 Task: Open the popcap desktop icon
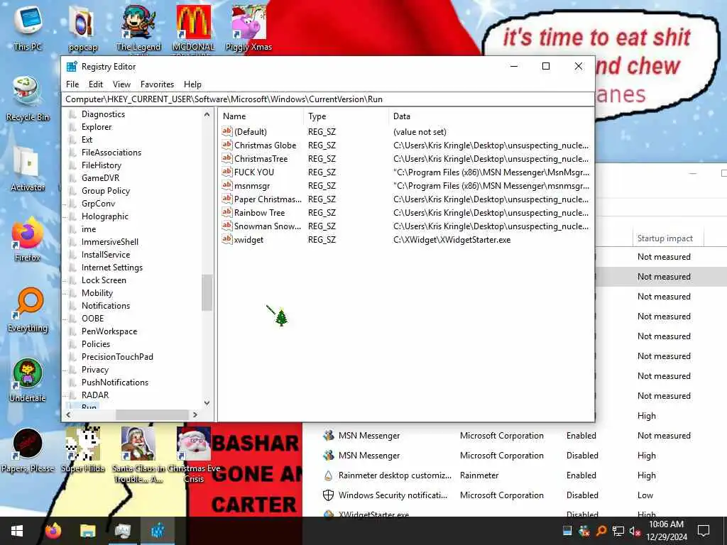pos(82,28)
